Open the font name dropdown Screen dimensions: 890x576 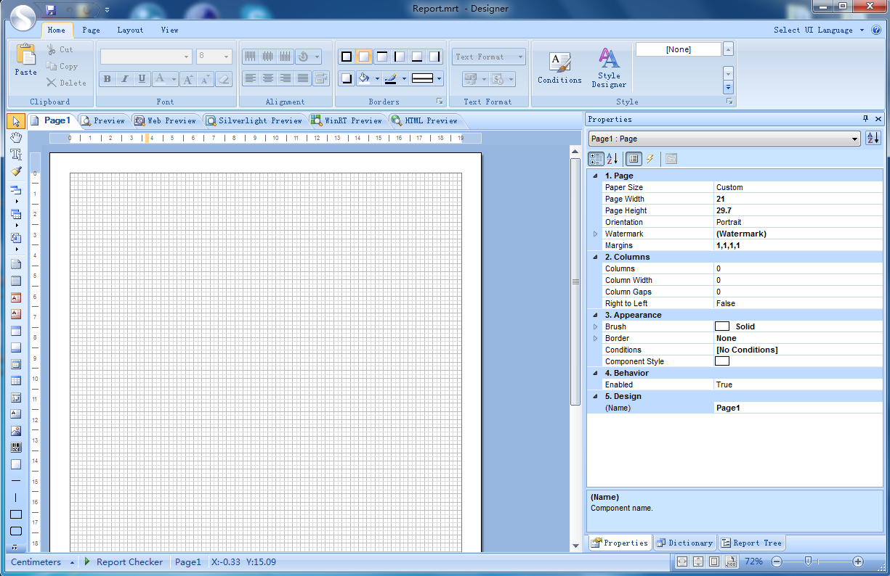(x=187, y=57)
